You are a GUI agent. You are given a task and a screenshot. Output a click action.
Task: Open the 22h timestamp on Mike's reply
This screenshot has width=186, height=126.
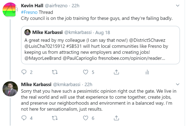88,84
